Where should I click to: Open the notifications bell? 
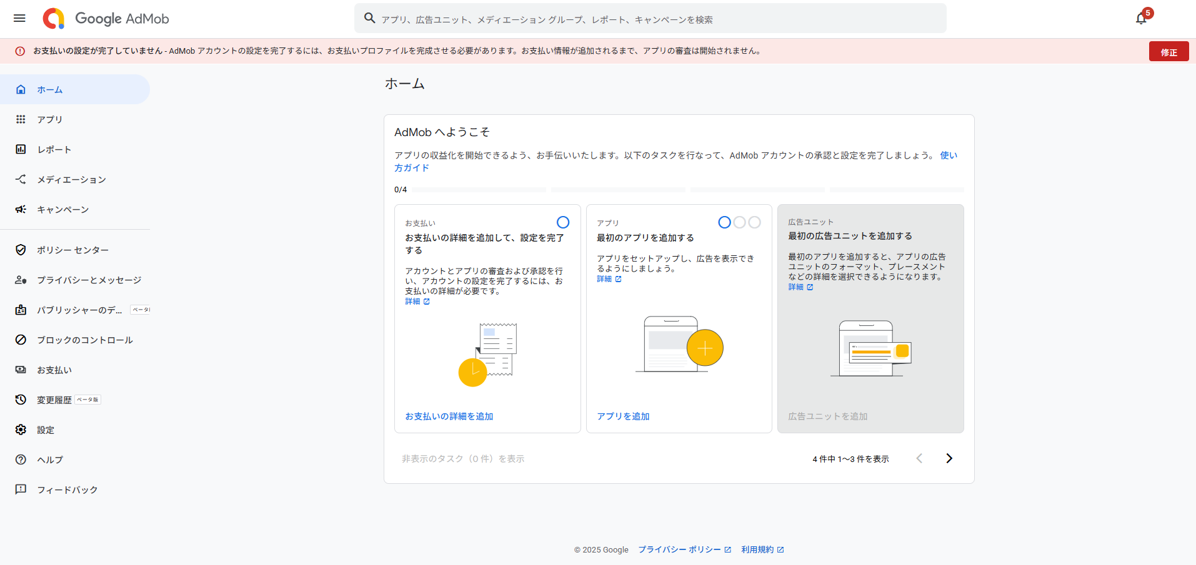pyautogui.click(x=1141, y=19)
